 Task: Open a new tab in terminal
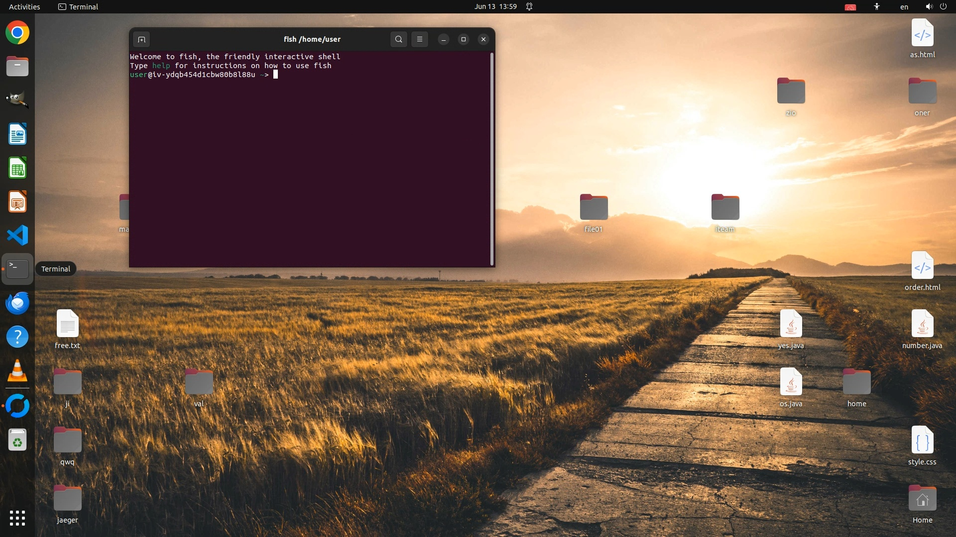141,39
